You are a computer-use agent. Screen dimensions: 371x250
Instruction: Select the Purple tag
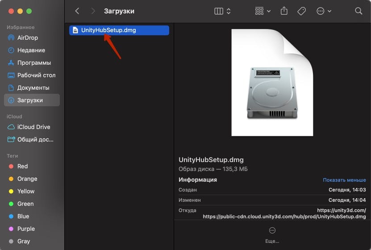click(x=32, y=229)
